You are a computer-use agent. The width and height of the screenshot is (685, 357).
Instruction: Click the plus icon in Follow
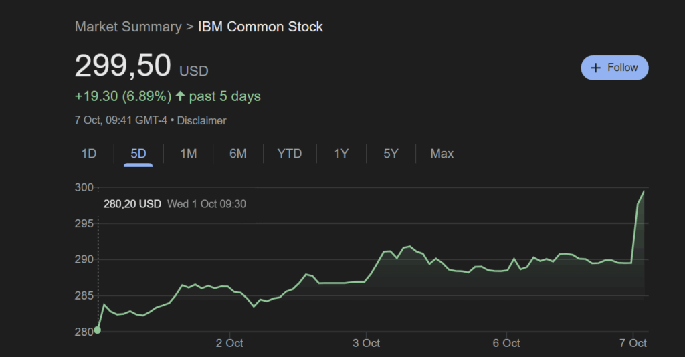pyautogui.click(x=595, y=68)
